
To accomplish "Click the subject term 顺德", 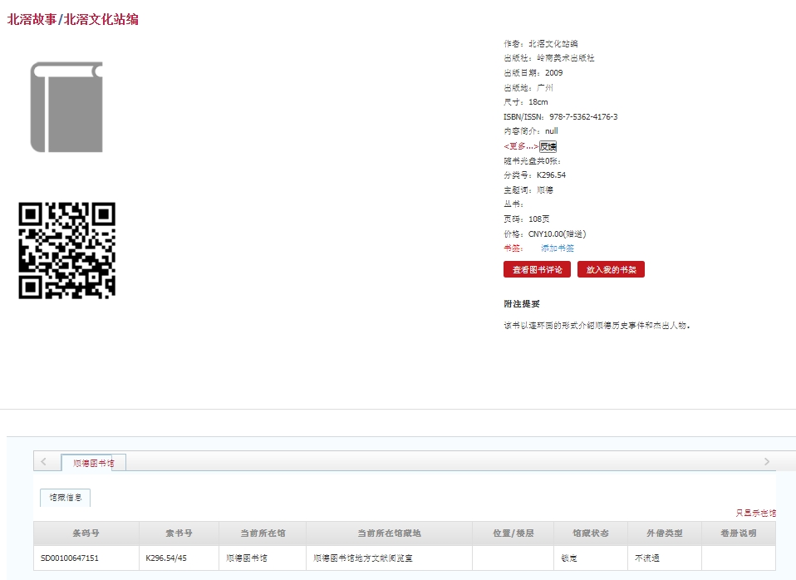I will click(x=545, y=190).
